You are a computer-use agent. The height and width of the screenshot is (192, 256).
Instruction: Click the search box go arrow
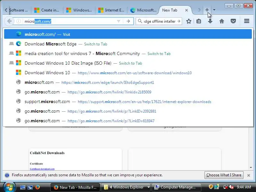(x=179, y=21)
